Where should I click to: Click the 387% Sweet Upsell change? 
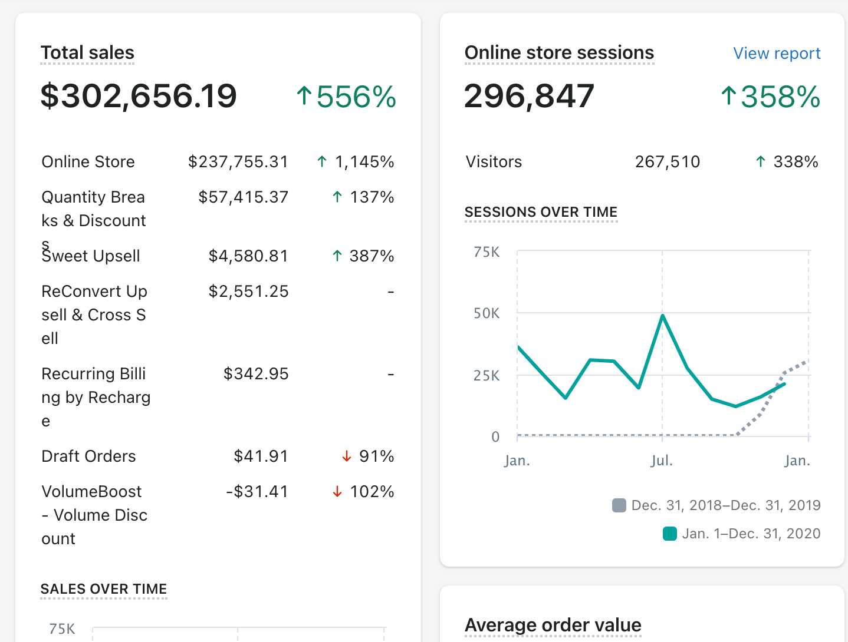point(363,256)
